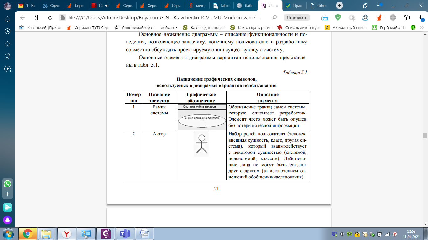
Task: Open messenger arrow icon in sidebar
Action: pos(8,207)
